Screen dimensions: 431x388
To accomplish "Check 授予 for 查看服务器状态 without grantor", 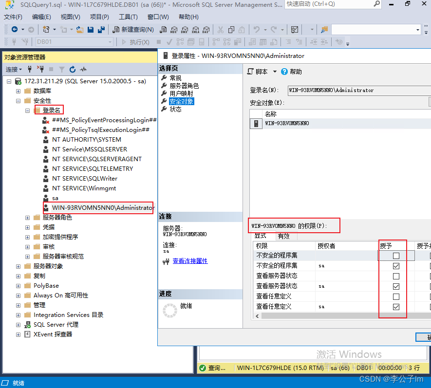I will 396,276.
